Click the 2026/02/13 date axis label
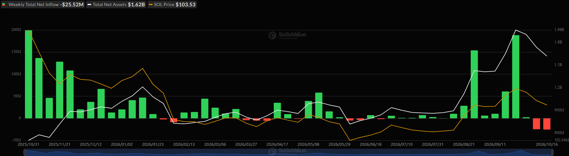The image size is (569, 156). [184, 145]
